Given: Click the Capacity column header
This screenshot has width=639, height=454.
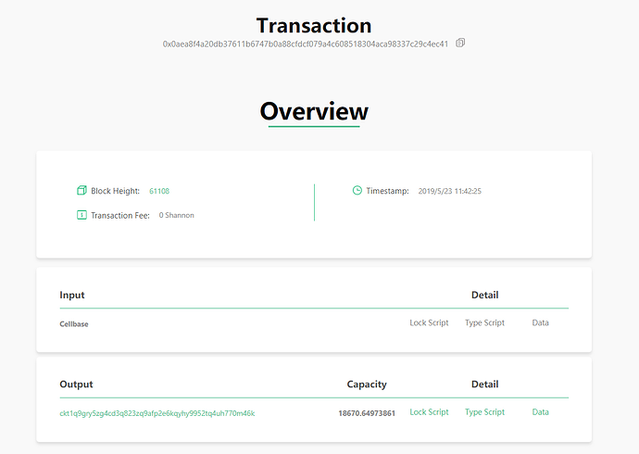Looking at the screenshot, I should tap(367, 385).
